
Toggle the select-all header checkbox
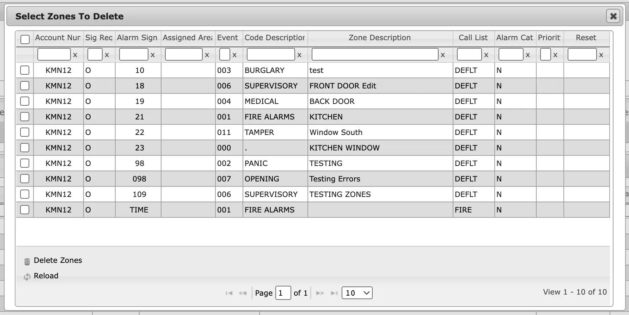(25, 39)
